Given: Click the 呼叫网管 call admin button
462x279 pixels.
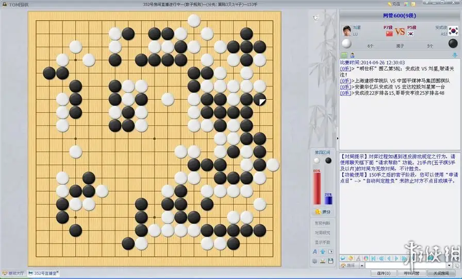Looking at the screenshot, I should 411,273.
